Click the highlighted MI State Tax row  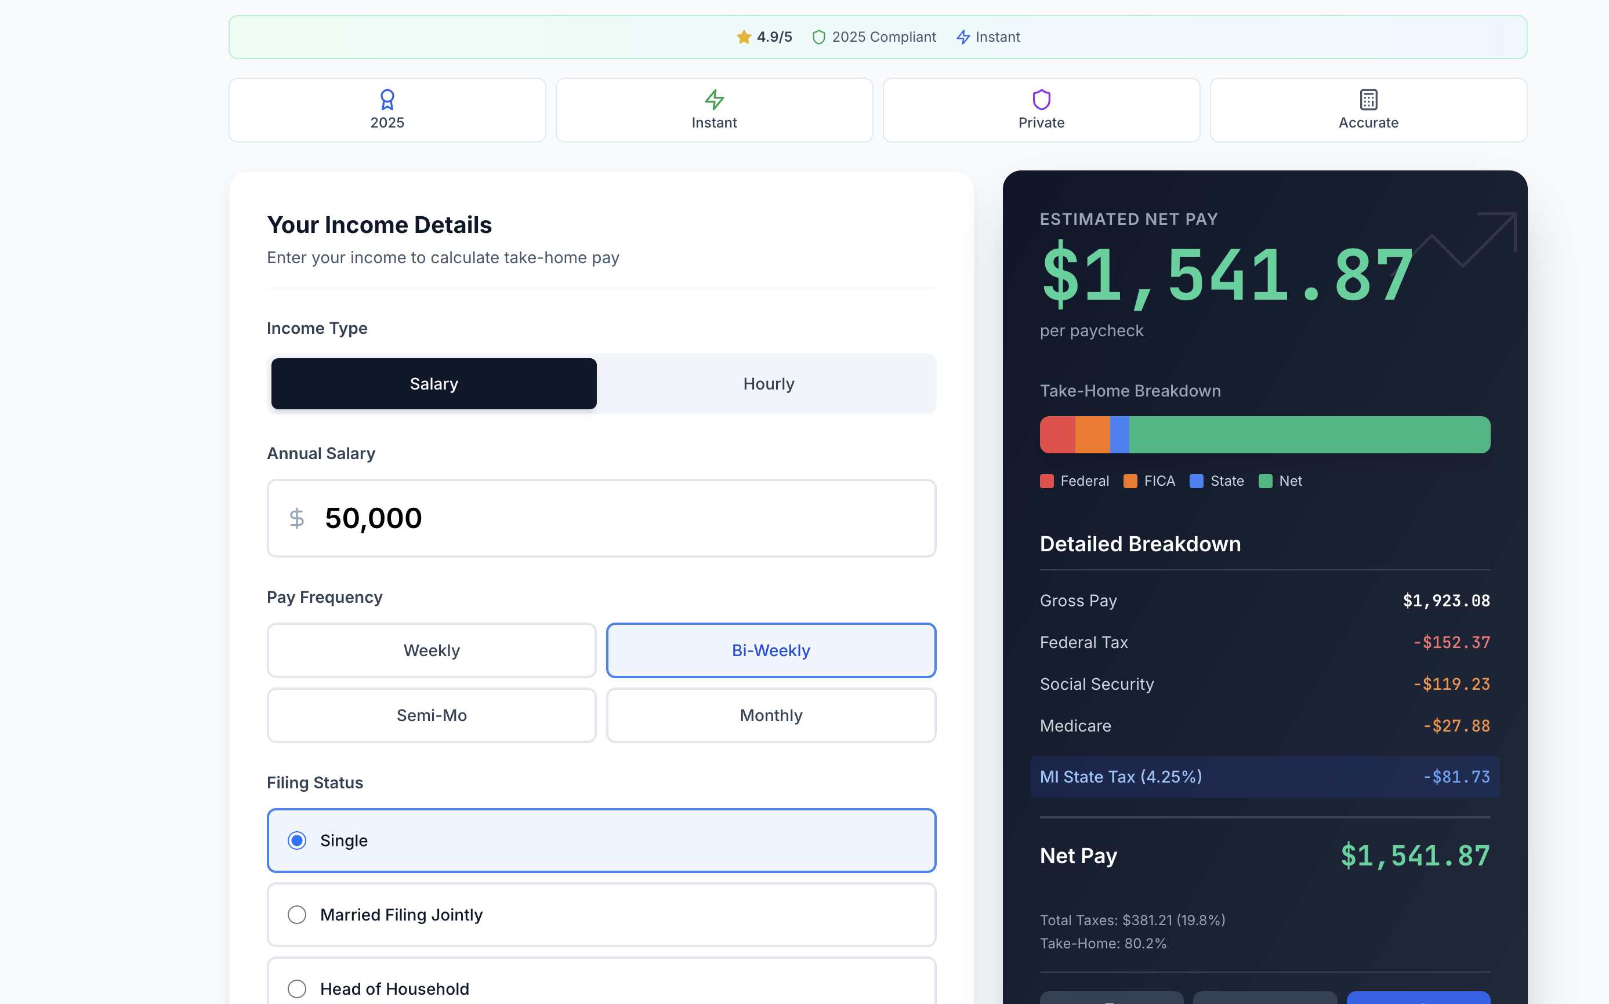(1262, 776)
